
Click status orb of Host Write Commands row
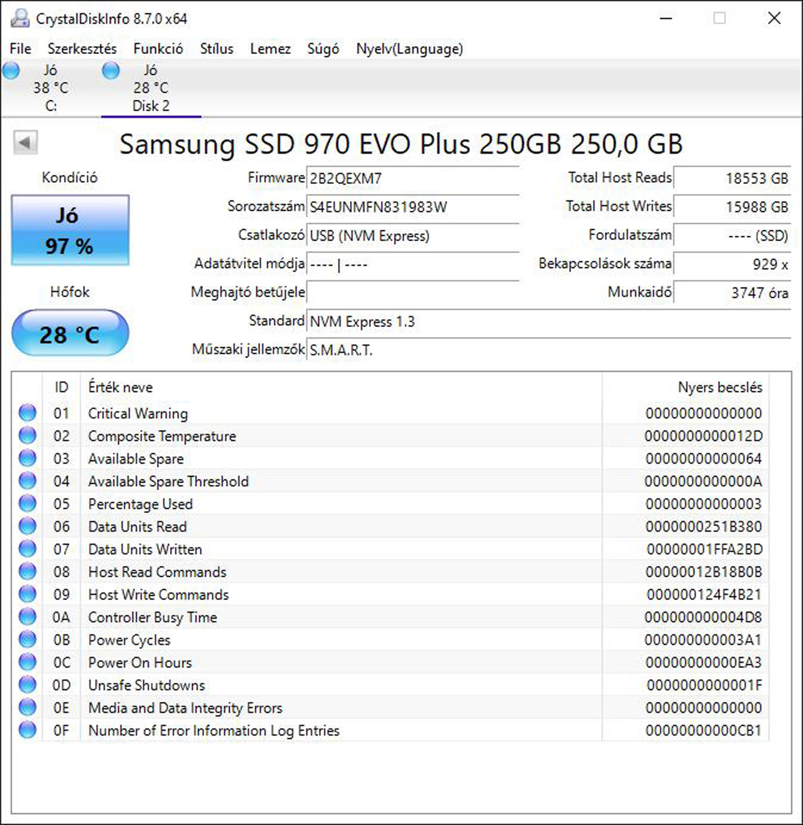tap(27, 594)
